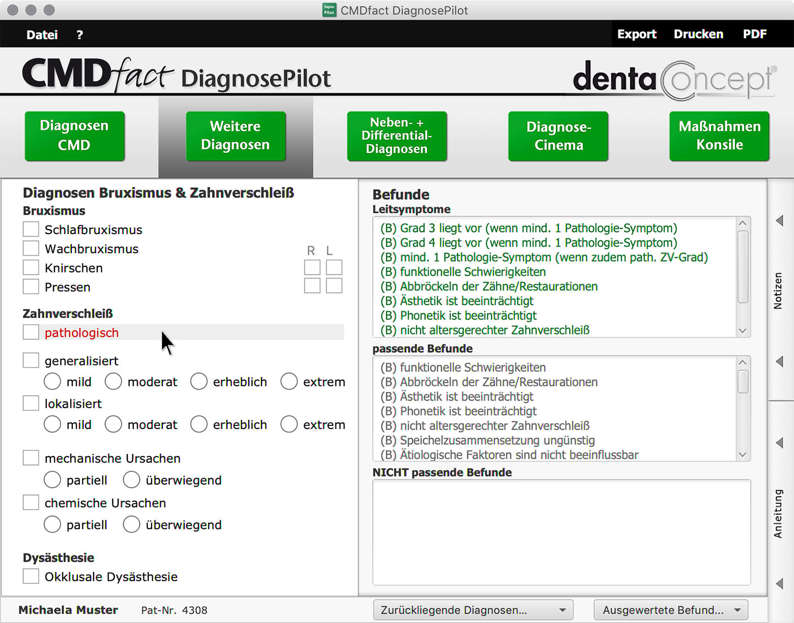
Task: Click the collapse arrow above Anleitung
Action: click(779, 442)
